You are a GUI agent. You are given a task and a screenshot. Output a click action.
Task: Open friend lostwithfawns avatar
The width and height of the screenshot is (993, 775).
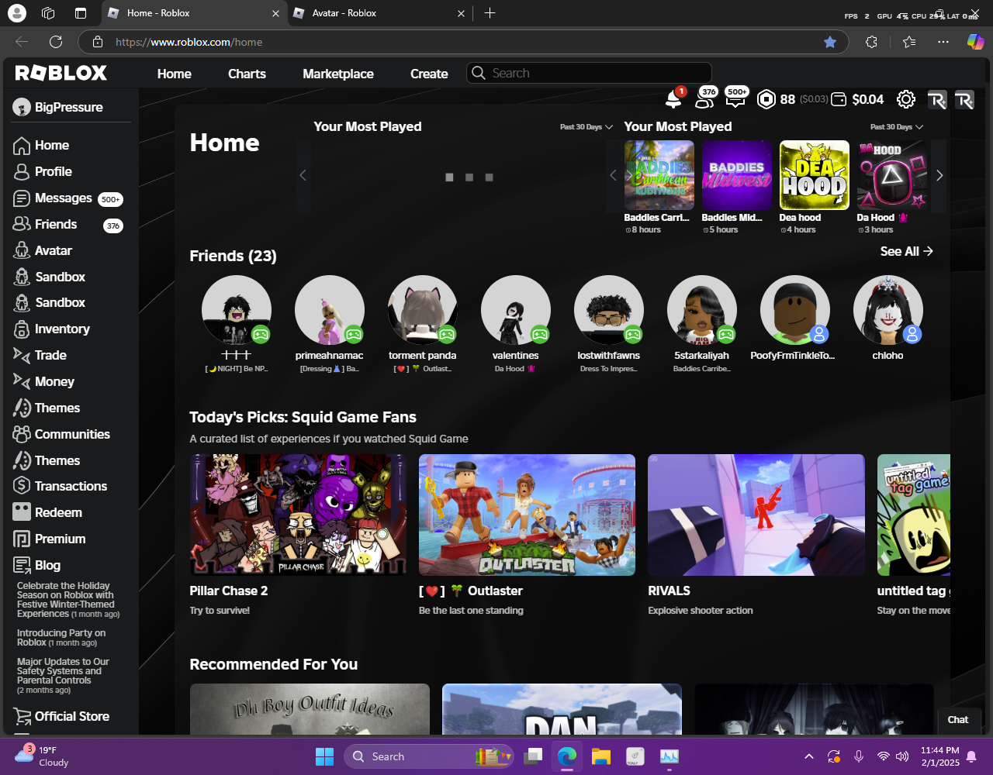(609, 310)
